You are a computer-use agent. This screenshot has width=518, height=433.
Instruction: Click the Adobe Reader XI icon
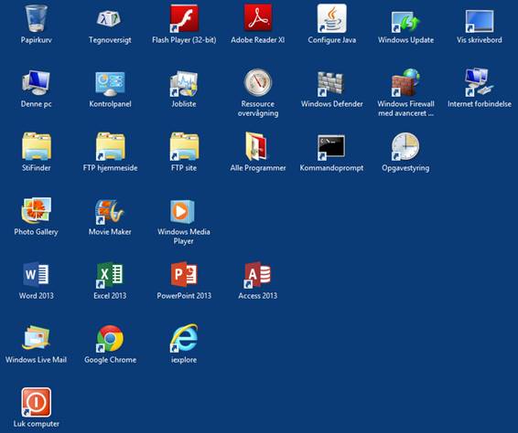point(258,18)
